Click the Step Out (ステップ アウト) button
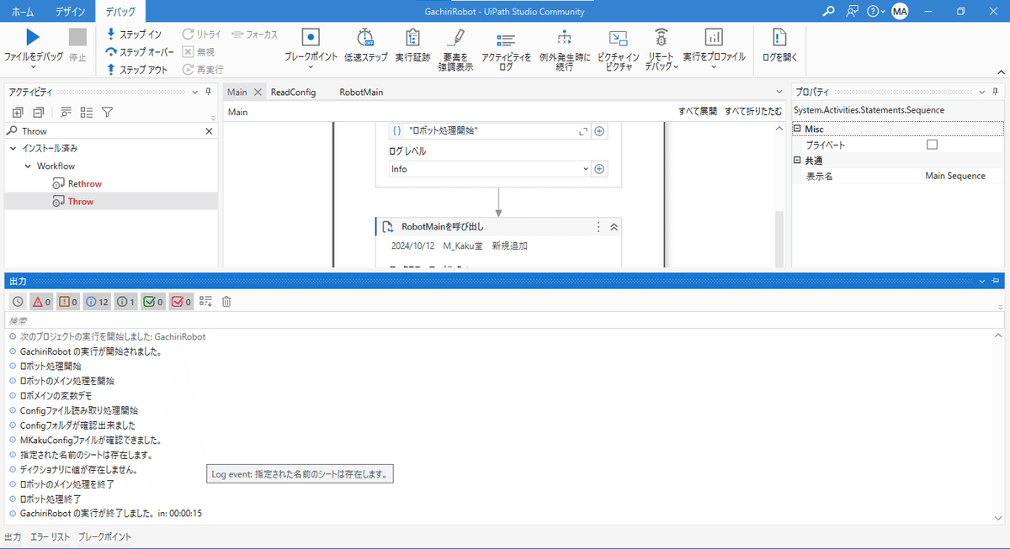The height and width of the screenshot is (549, 1010). pyautogui.click(x=136, y=70)
